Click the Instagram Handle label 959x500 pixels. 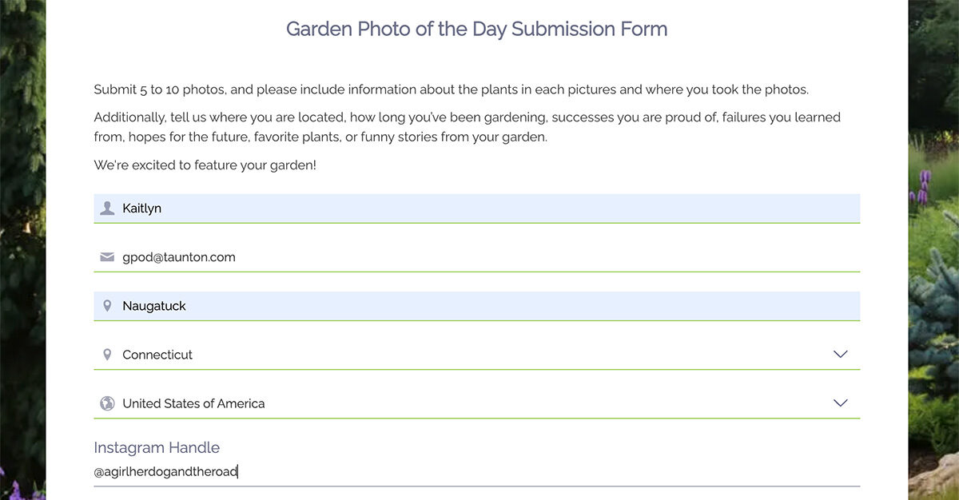pyautogui.click(x=157, y=447)
